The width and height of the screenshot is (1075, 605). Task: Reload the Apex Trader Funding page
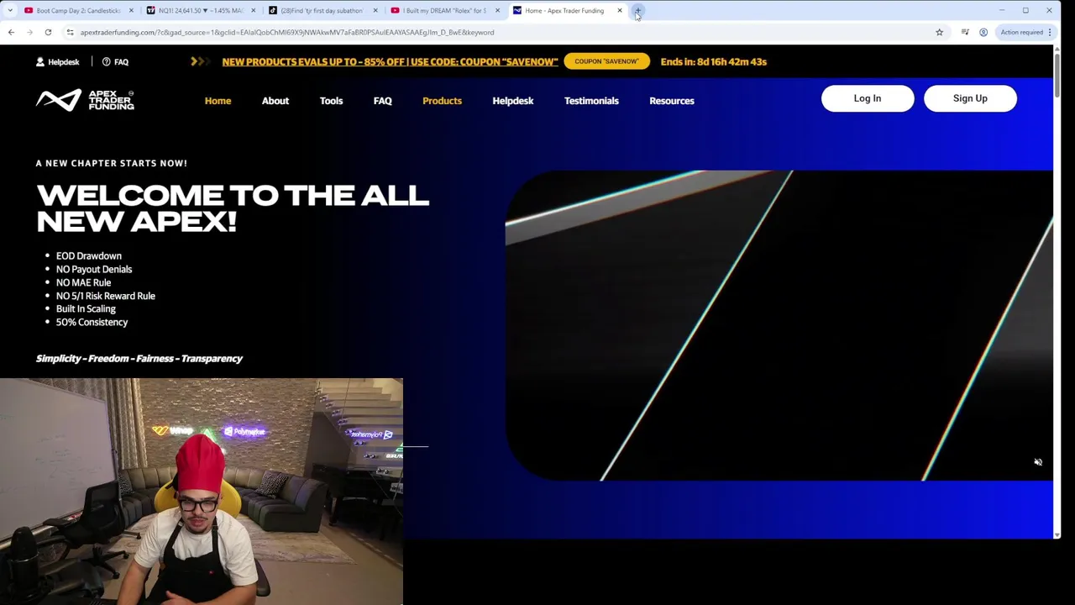[48, 32]
